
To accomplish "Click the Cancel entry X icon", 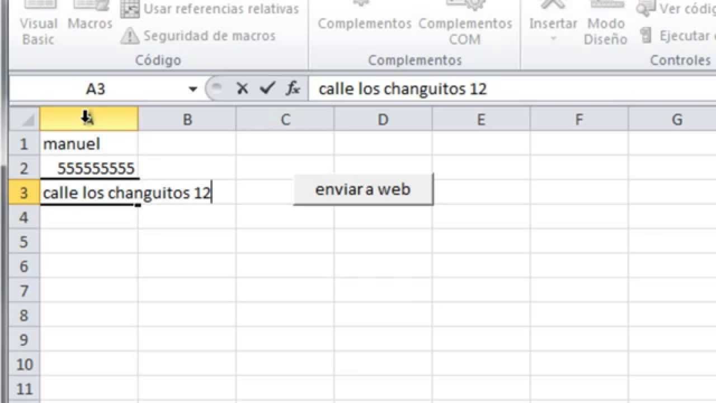I will point(242,88).
